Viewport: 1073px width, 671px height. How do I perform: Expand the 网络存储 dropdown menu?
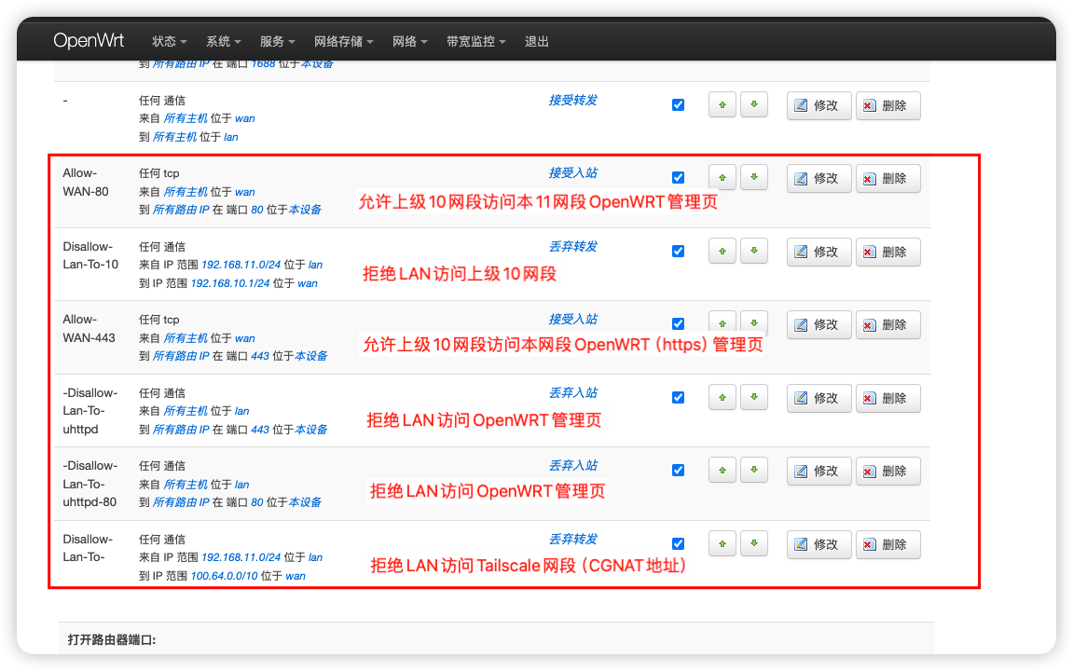click(x=344, y=42)
